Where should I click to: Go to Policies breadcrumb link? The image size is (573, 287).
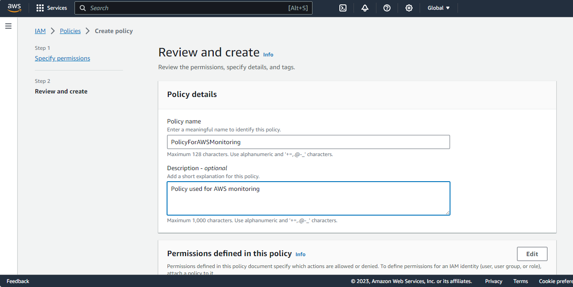tap(71, 31)
